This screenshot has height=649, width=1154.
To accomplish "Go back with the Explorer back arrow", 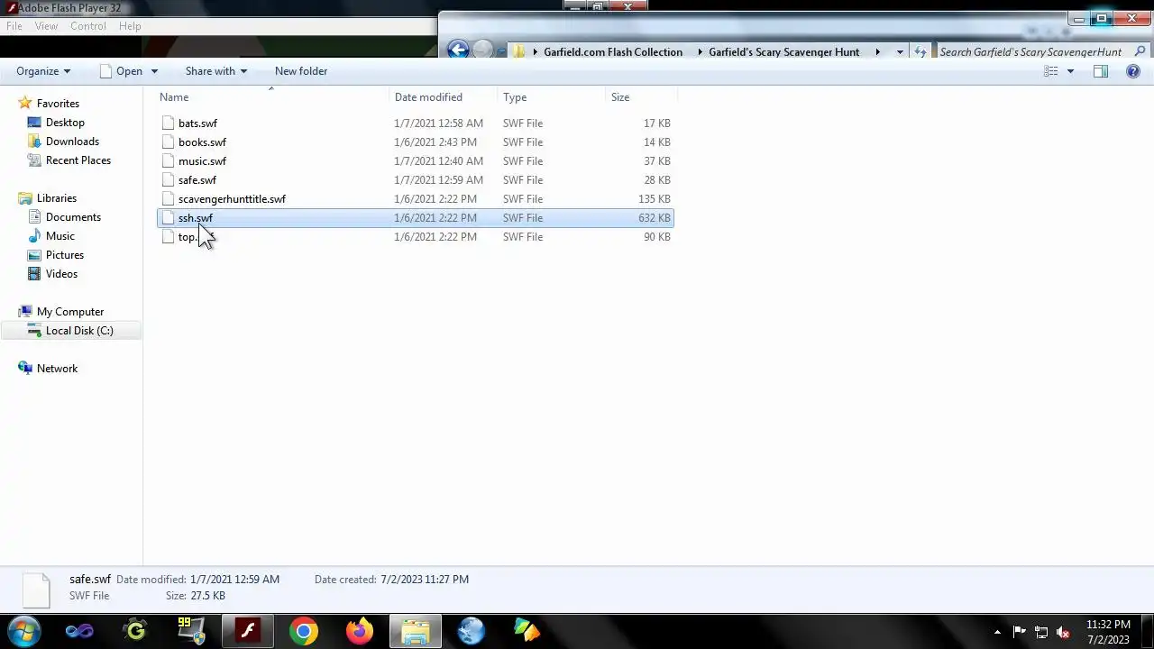I will [x=458, y=50].
